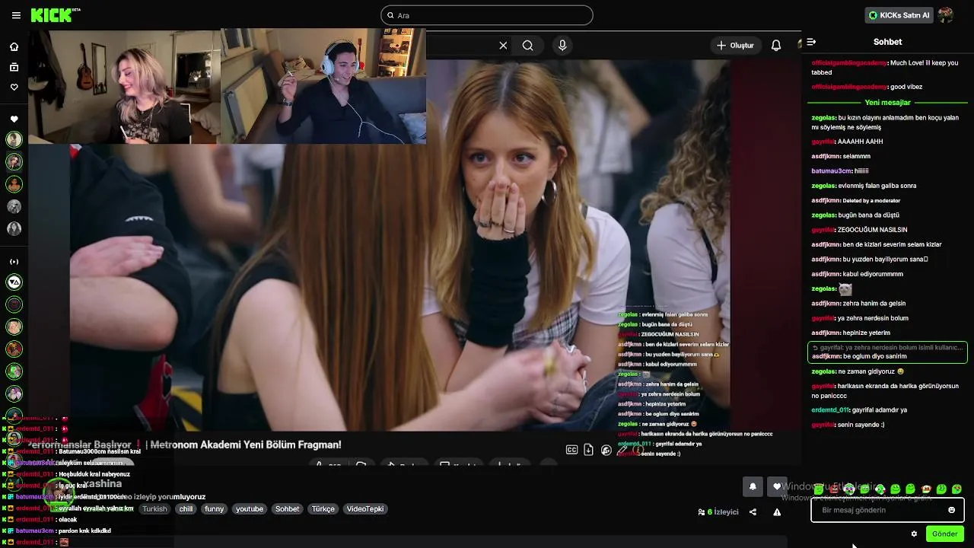Image resolution: width=974 pixels, height=548 pixels.
Task: Click the Oluştur create button
Action: (x=735, y=46)
